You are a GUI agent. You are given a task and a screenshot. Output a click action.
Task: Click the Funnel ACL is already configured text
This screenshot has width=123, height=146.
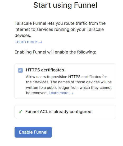58,111
